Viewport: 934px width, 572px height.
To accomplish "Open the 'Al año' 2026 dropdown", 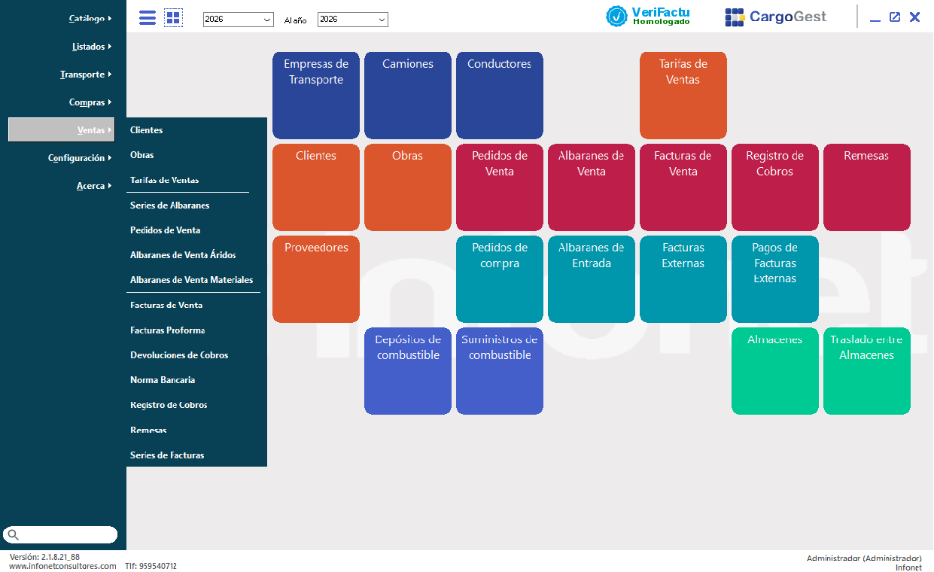I will click(353, 20).
